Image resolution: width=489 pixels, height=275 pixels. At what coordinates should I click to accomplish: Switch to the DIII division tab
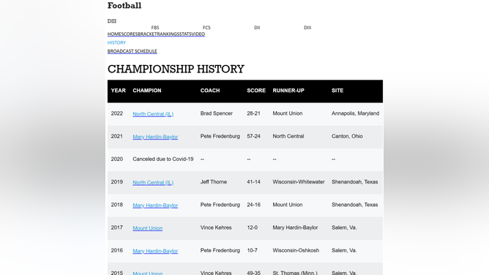(307, 28)
